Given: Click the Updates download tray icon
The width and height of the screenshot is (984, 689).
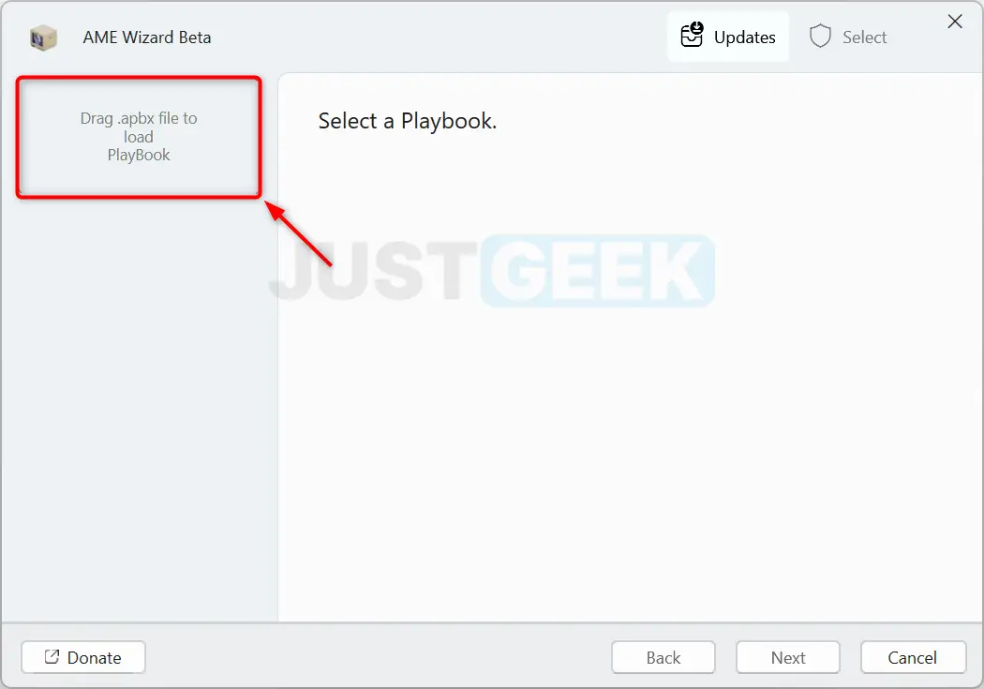Looking at the screenshot, I should click(693, 35).
